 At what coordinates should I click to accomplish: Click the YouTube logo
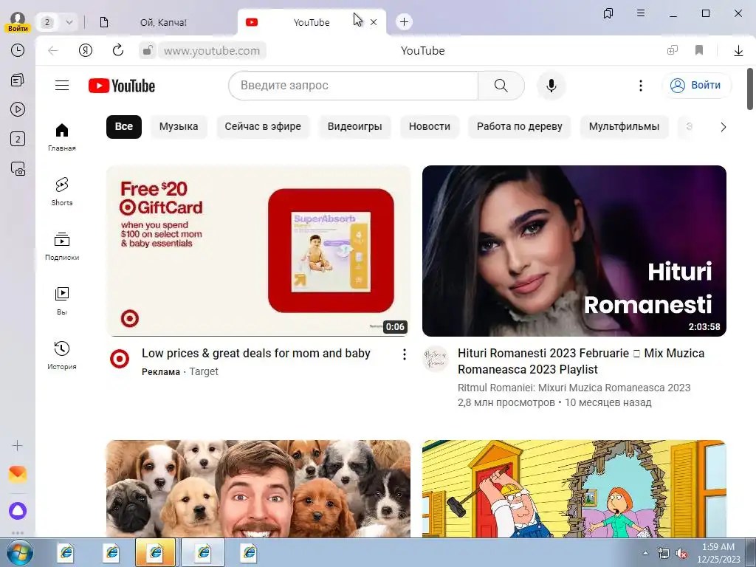(x=122, y=86)
